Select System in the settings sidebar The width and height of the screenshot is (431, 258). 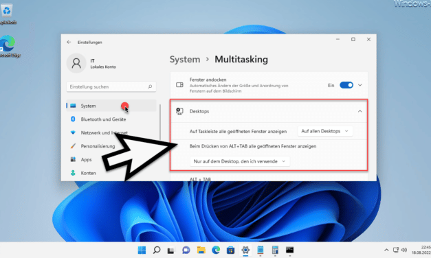[x=111, y=106]
